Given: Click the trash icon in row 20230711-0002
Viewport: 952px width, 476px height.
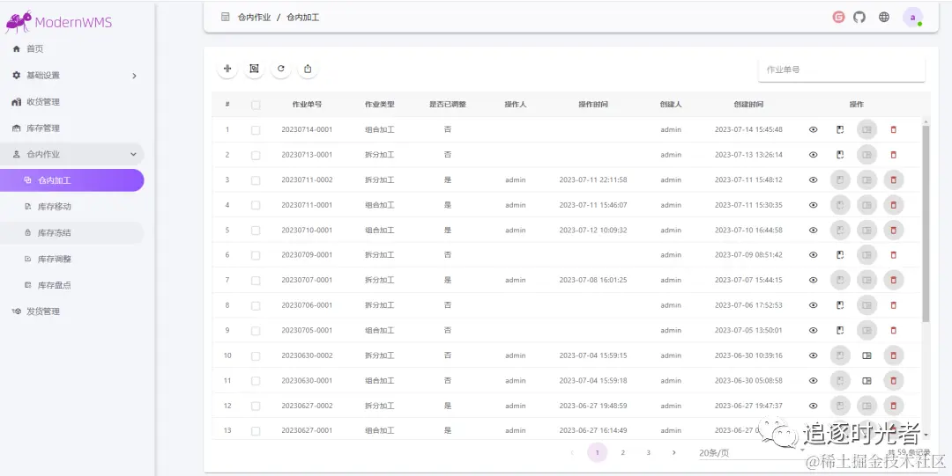Looking at the screenshot, I should (893, 180).
